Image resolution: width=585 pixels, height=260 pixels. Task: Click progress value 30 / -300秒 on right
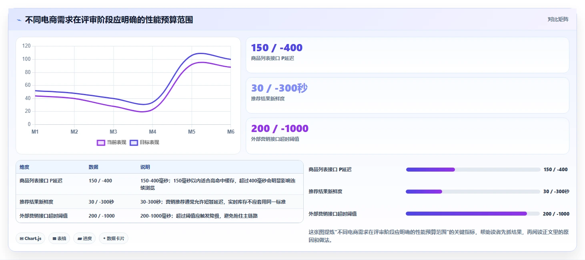click(556, 192)
